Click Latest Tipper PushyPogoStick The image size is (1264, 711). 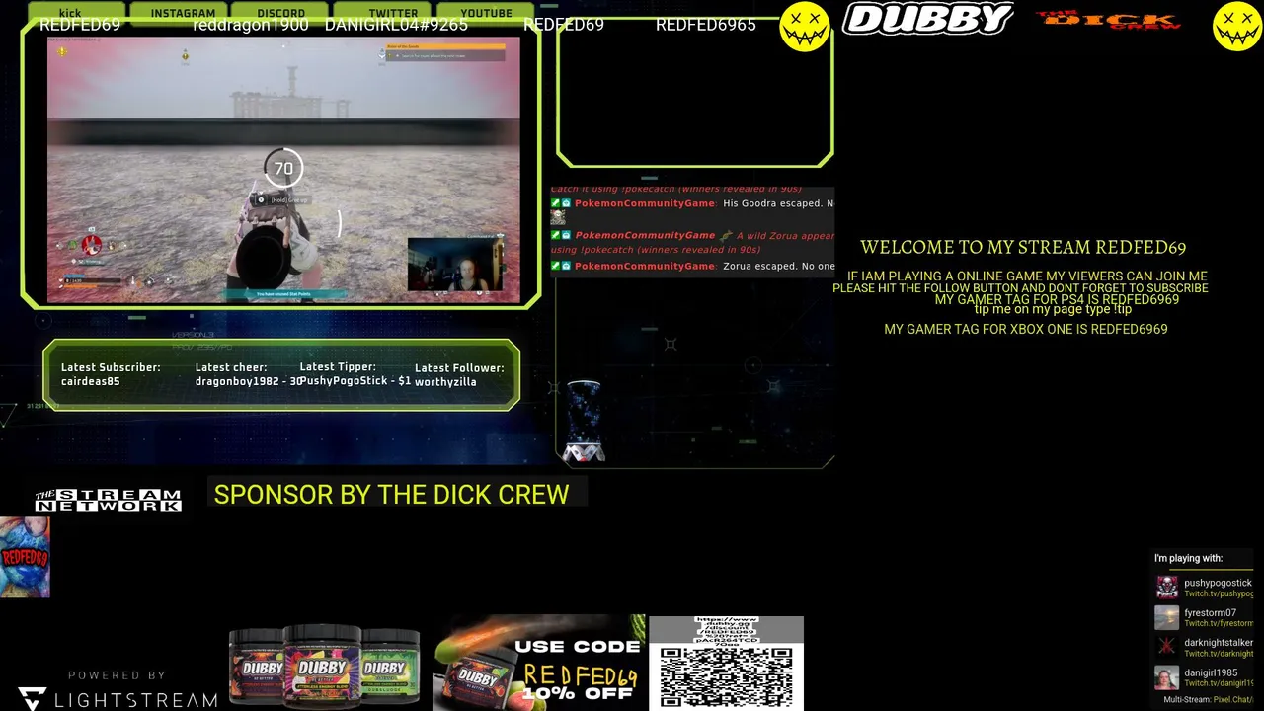pyautogui.click(x=355, y=373)
